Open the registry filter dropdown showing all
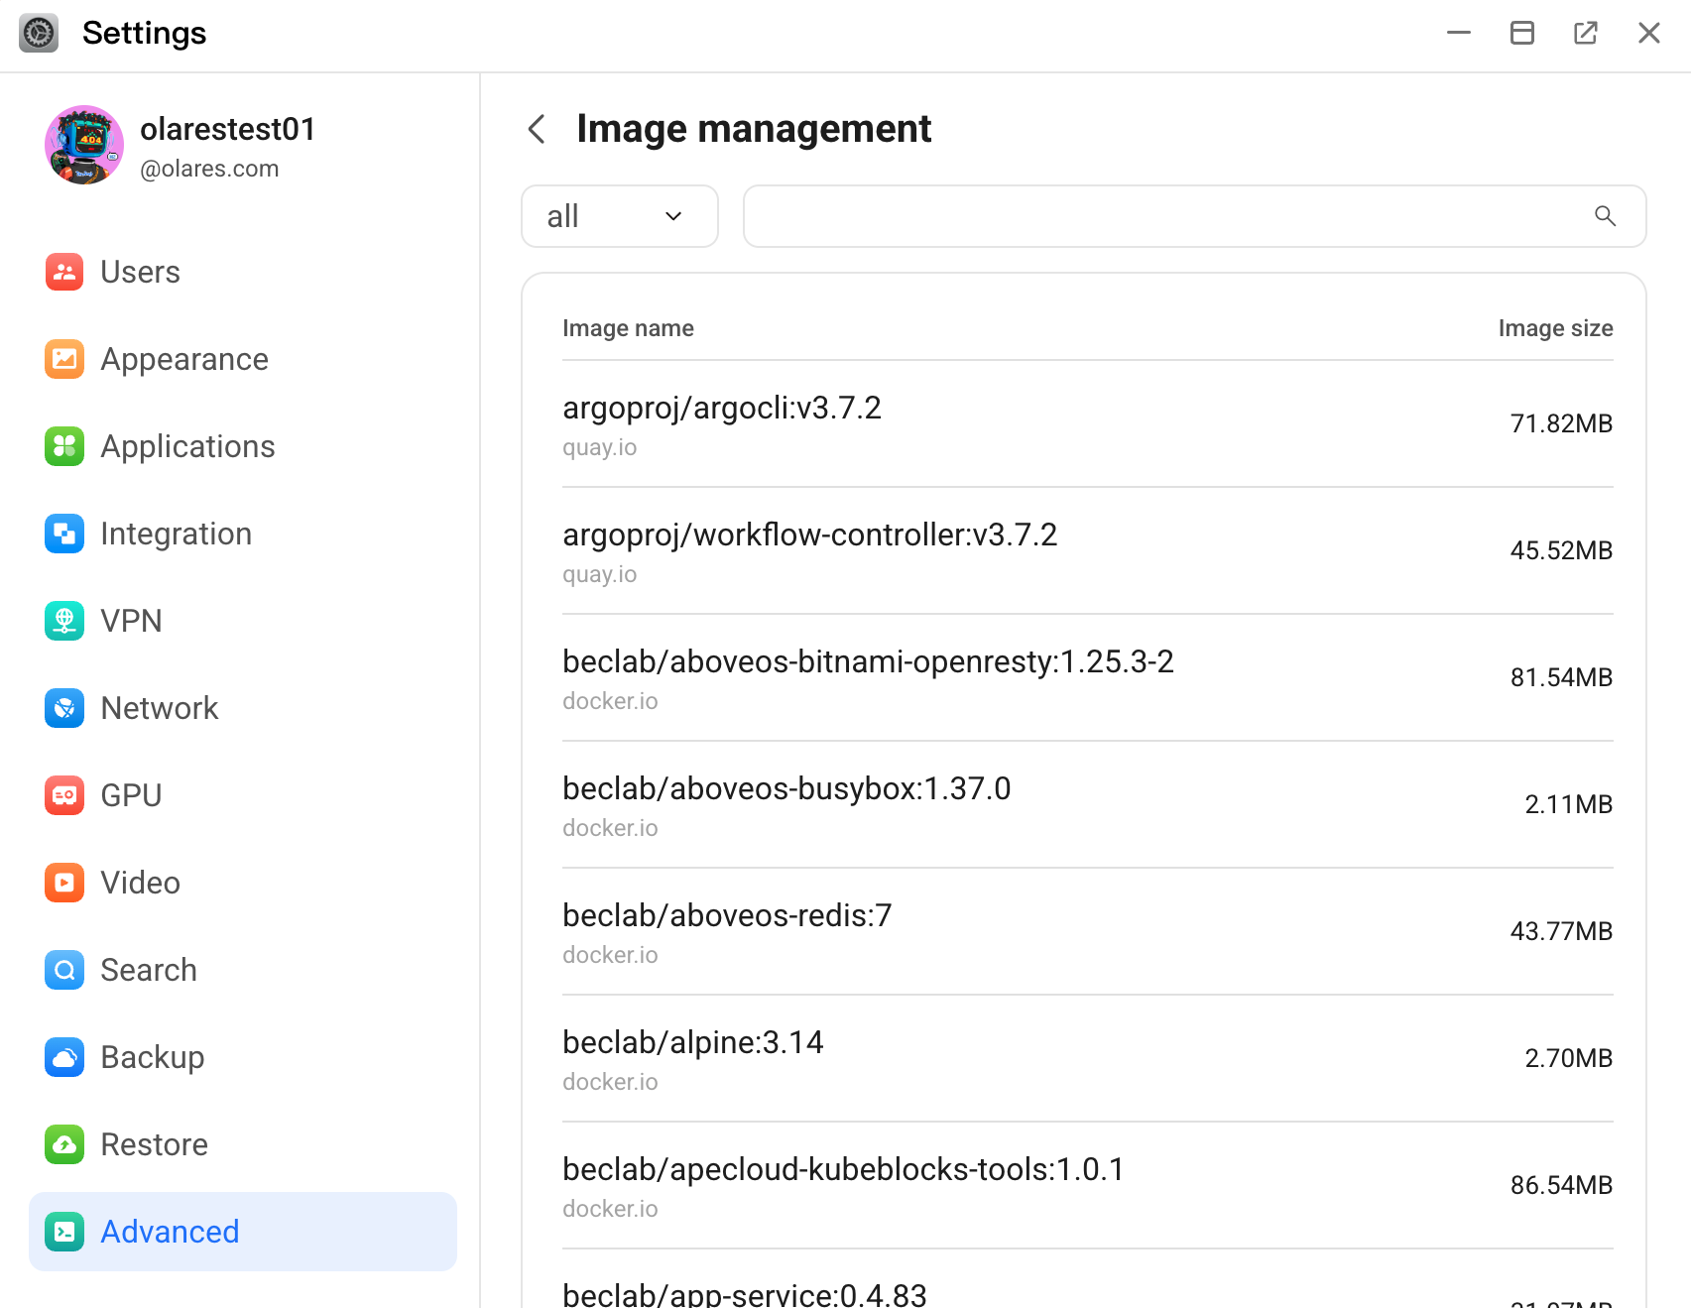The image size is (1691, 1308). point(619,216)
